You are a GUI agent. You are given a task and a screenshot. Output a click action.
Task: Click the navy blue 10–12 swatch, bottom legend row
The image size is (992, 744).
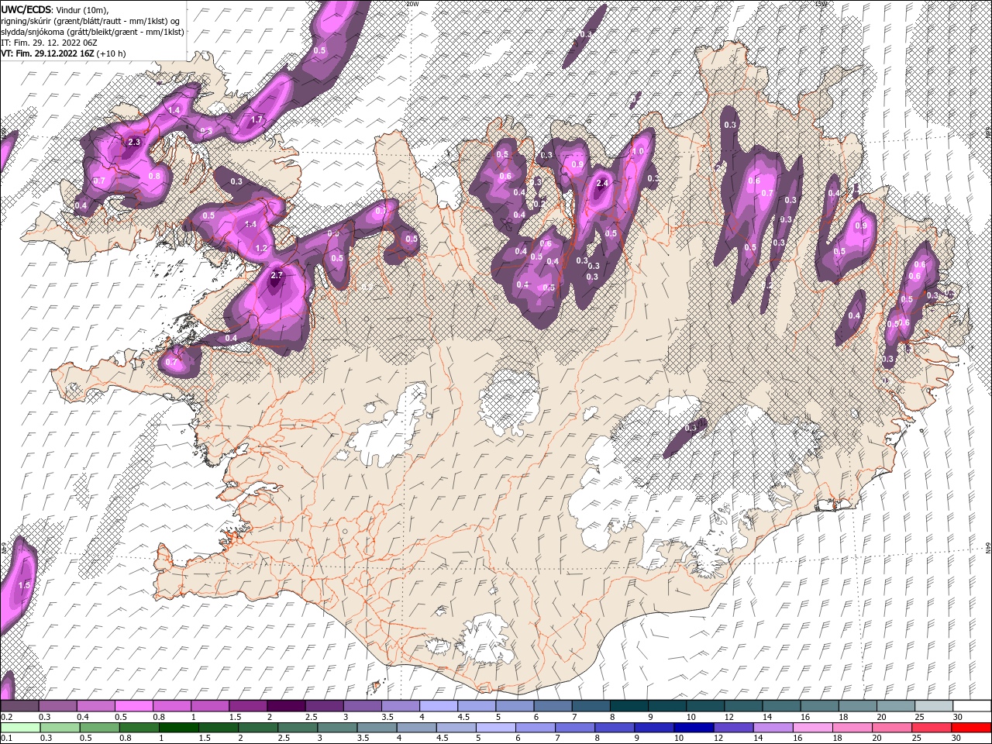coord(694,728)
